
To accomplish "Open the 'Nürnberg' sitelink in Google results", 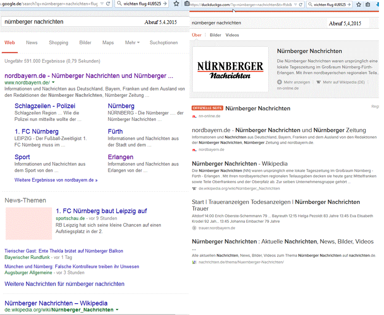I will [x=121, y=106].
